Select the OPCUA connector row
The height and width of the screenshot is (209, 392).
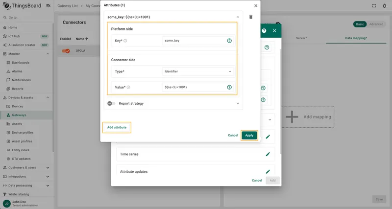point(80,51)
